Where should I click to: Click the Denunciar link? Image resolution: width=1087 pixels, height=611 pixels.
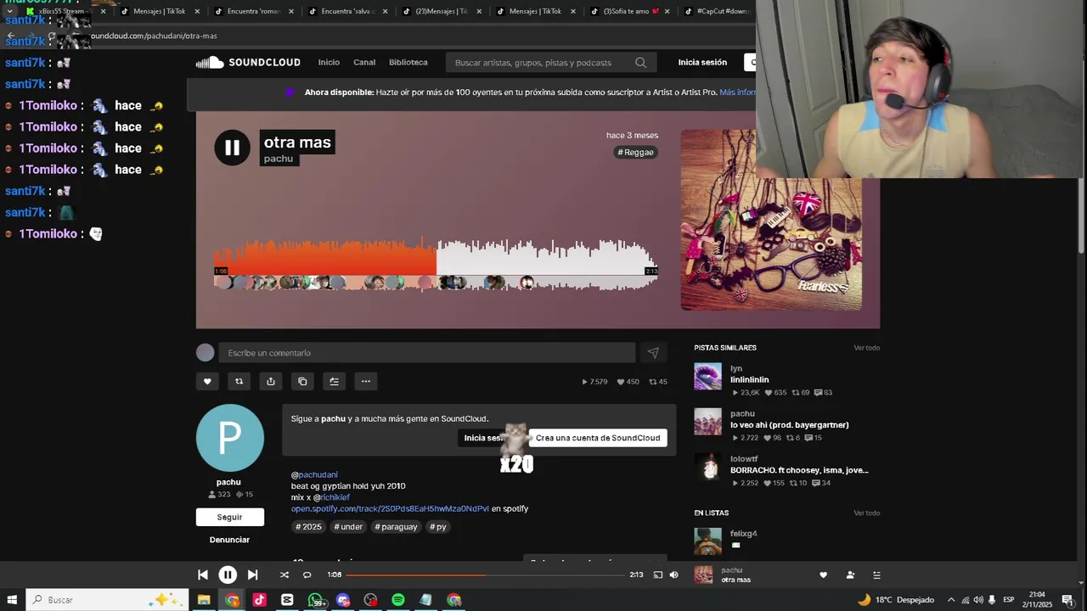point(229,540)
